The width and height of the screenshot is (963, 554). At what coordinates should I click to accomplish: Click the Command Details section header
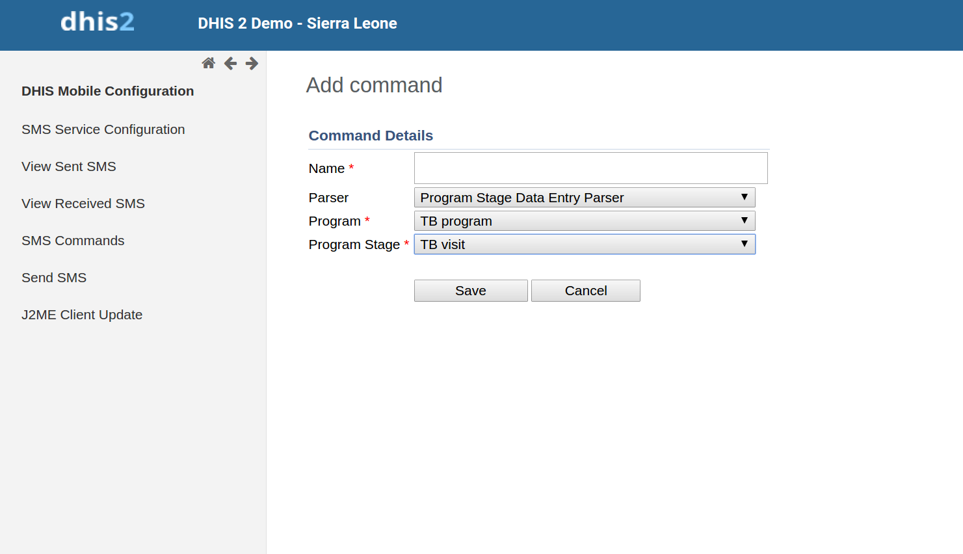(371, 135)
